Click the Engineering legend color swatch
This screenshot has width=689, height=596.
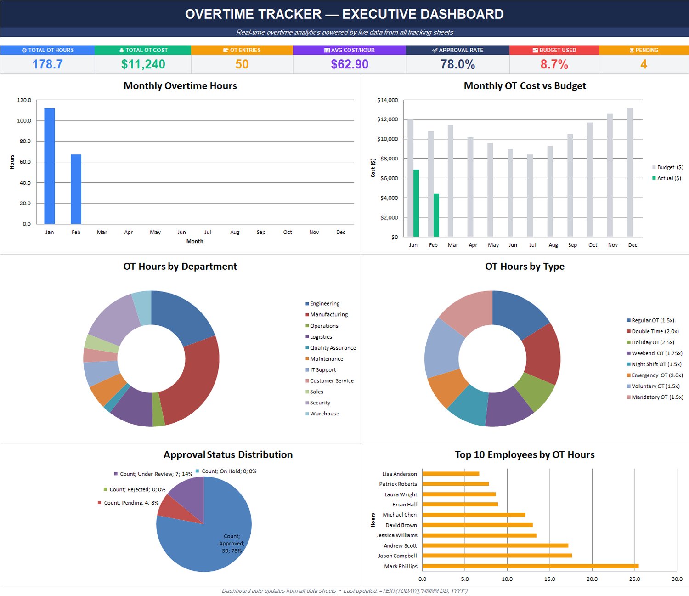[307, 304]
